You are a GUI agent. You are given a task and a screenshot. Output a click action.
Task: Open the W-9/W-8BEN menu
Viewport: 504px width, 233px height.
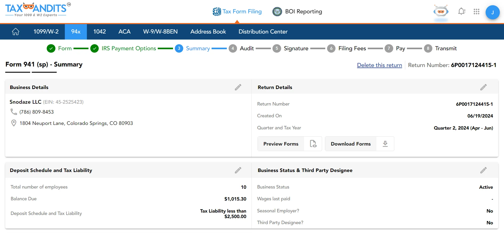(x=160, y=32)
